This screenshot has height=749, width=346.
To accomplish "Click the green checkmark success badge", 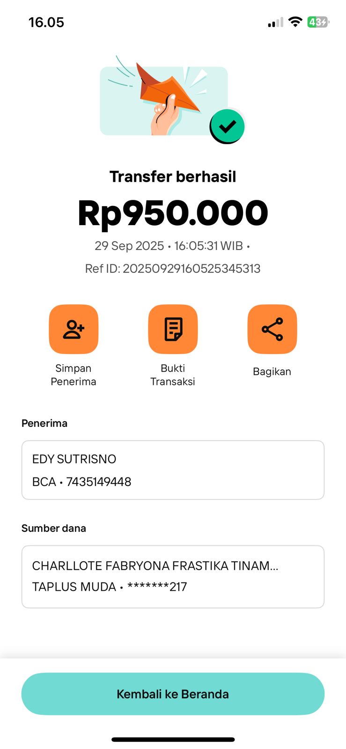I will click(227, 126).
